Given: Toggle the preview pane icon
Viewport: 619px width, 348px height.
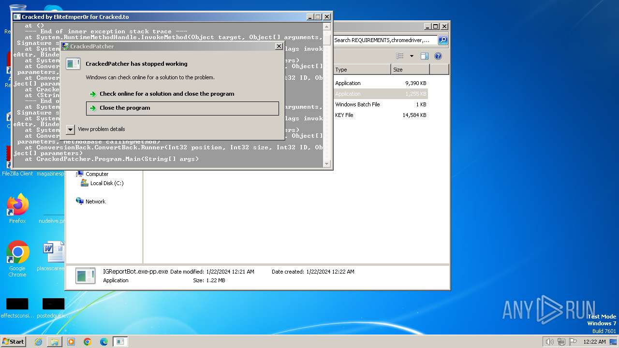Looking at the screenshot, I should [x=424, y=56].
